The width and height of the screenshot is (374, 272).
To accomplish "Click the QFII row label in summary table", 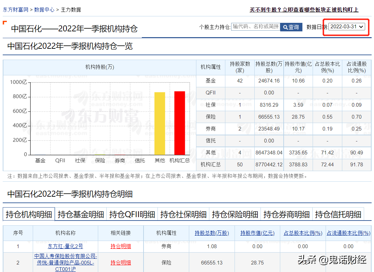I will click(211, 93).
